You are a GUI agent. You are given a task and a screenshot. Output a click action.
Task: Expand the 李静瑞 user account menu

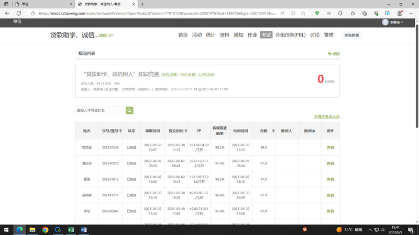point(393,22)
